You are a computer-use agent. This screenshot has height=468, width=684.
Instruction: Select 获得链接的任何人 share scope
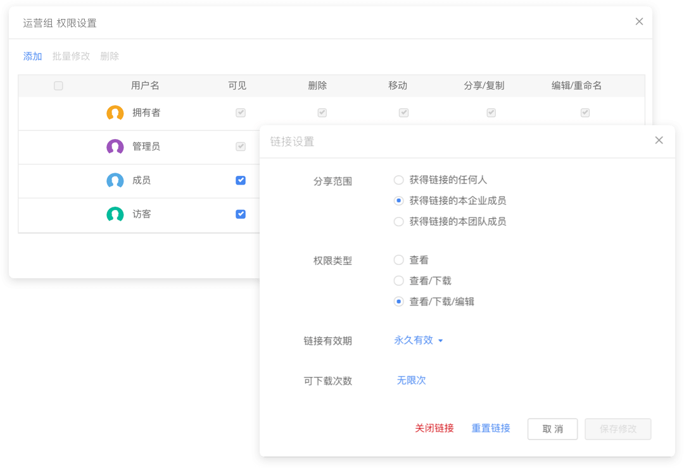point(399,180)
